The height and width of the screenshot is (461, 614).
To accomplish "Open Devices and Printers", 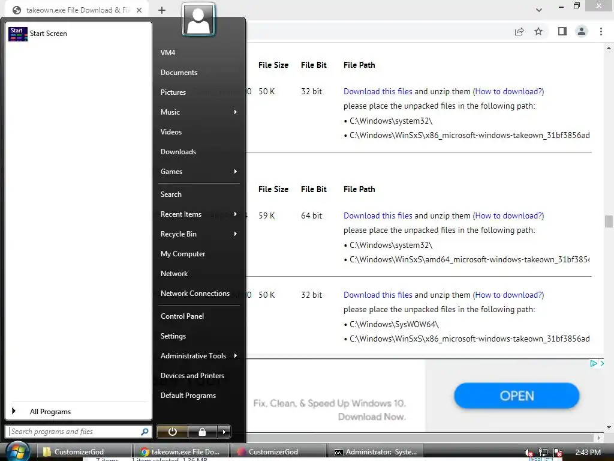I will 192,376.
